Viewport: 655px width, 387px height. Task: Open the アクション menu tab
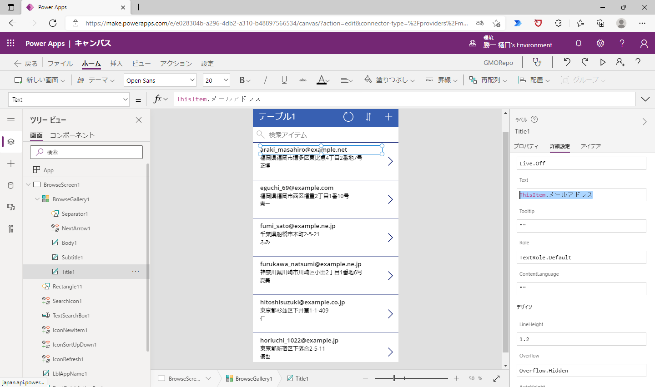[x=176, y=63]
